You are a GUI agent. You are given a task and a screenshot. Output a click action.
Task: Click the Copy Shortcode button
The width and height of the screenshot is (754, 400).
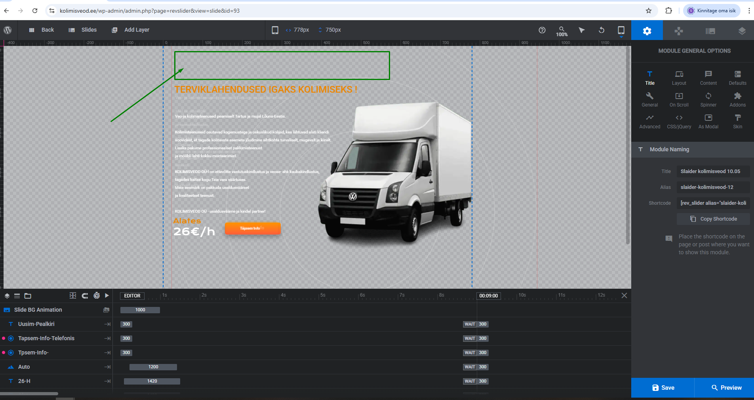pos(713,219)
